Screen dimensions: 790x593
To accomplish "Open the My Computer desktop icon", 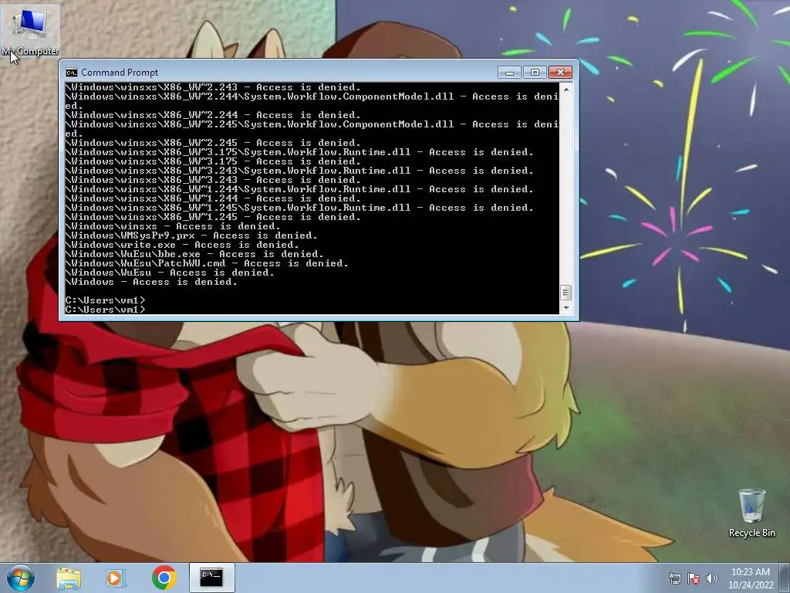I will [30, 31].
